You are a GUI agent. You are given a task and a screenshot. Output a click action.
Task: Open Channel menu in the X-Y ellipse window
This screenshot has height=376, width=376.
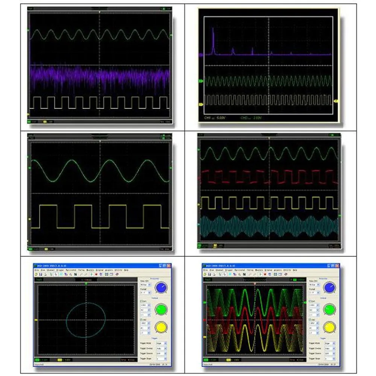click(51, 270)
